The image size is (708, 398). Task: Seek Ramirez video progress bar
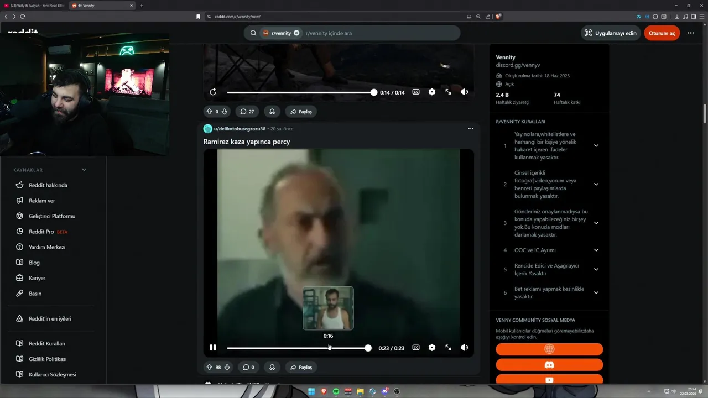tap(299, 348)
